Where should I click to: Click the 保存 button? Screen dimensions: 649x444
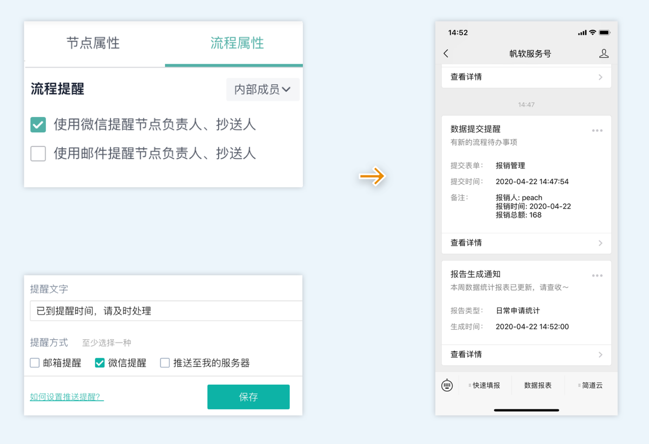[x=248, y=396]
